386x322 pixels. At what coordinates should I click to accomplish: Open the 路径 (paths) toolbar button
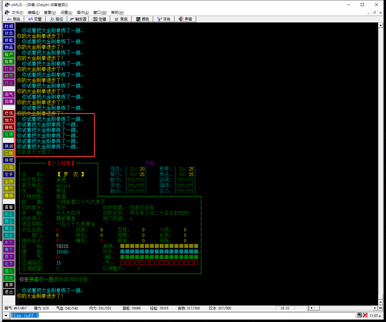click(57, 19)
